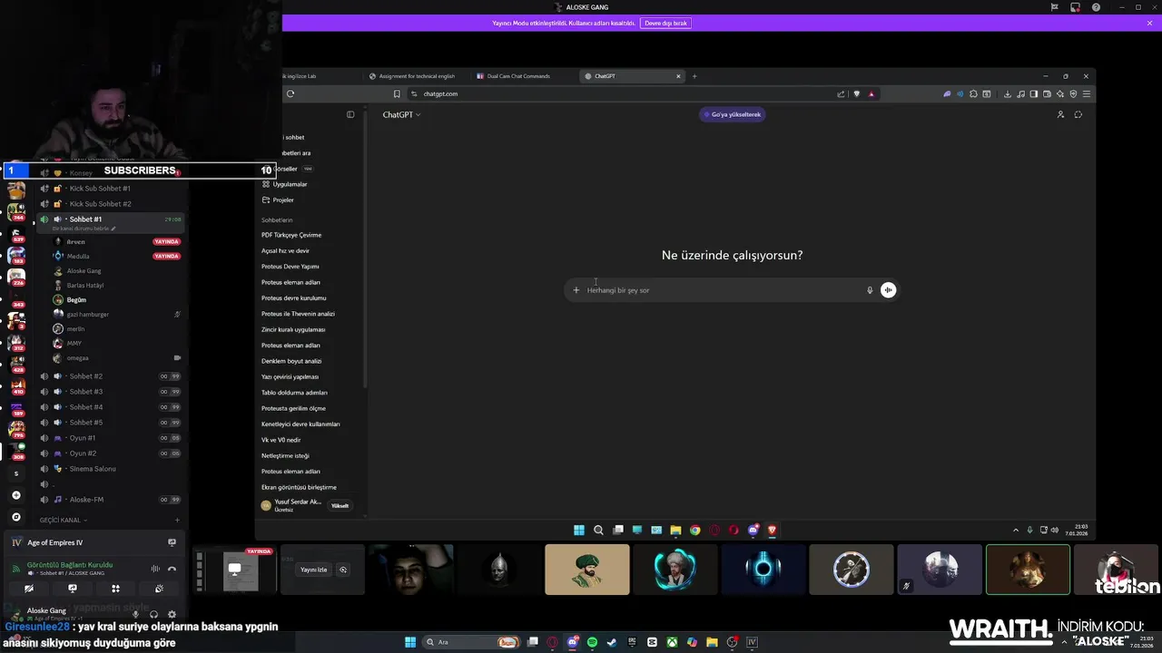1162x653 pixels.
Task: Open 'Açısal hız ve devir' chat
Action: click(x=285, y=250)
